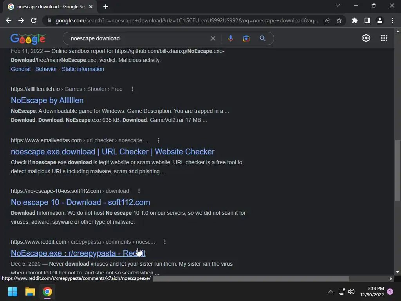Open network status in system tray

point(341,292)
